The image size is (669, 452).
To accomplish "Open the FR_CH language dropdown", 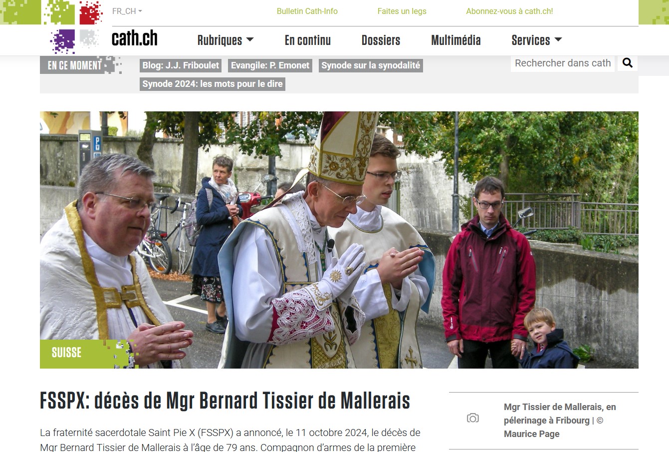I will 127,11.
